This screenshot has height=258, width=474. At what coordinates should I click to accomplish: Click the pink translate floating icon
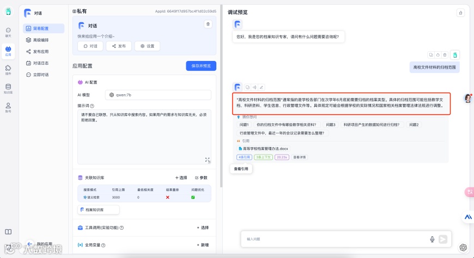coord(470,192)
